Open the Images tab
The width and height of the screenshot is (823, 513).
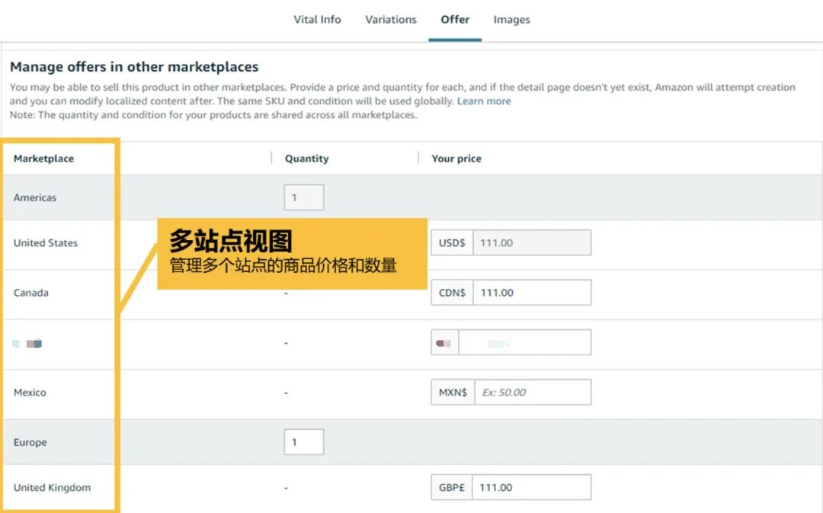[511, 19]
